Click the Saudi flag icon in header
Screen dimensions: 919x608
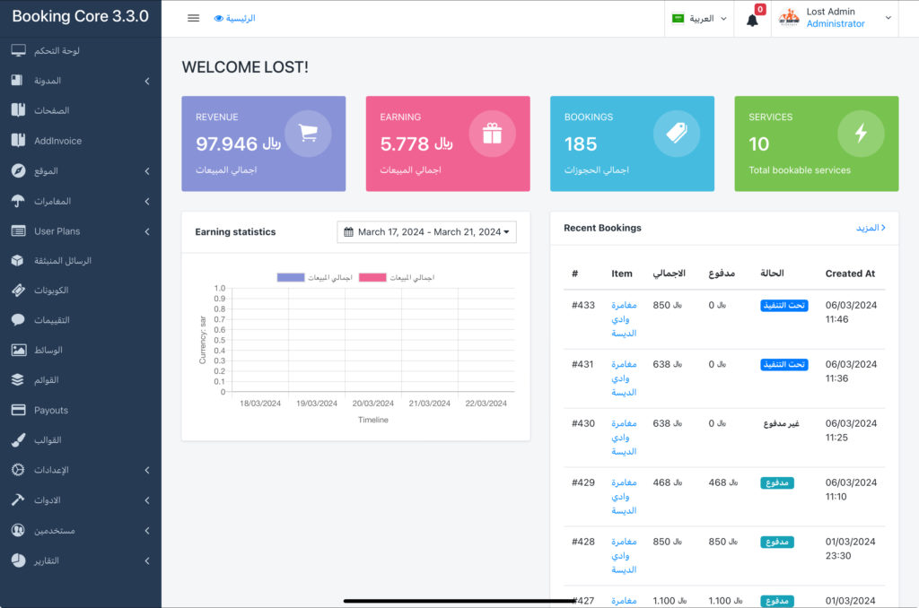click(678, 18)
